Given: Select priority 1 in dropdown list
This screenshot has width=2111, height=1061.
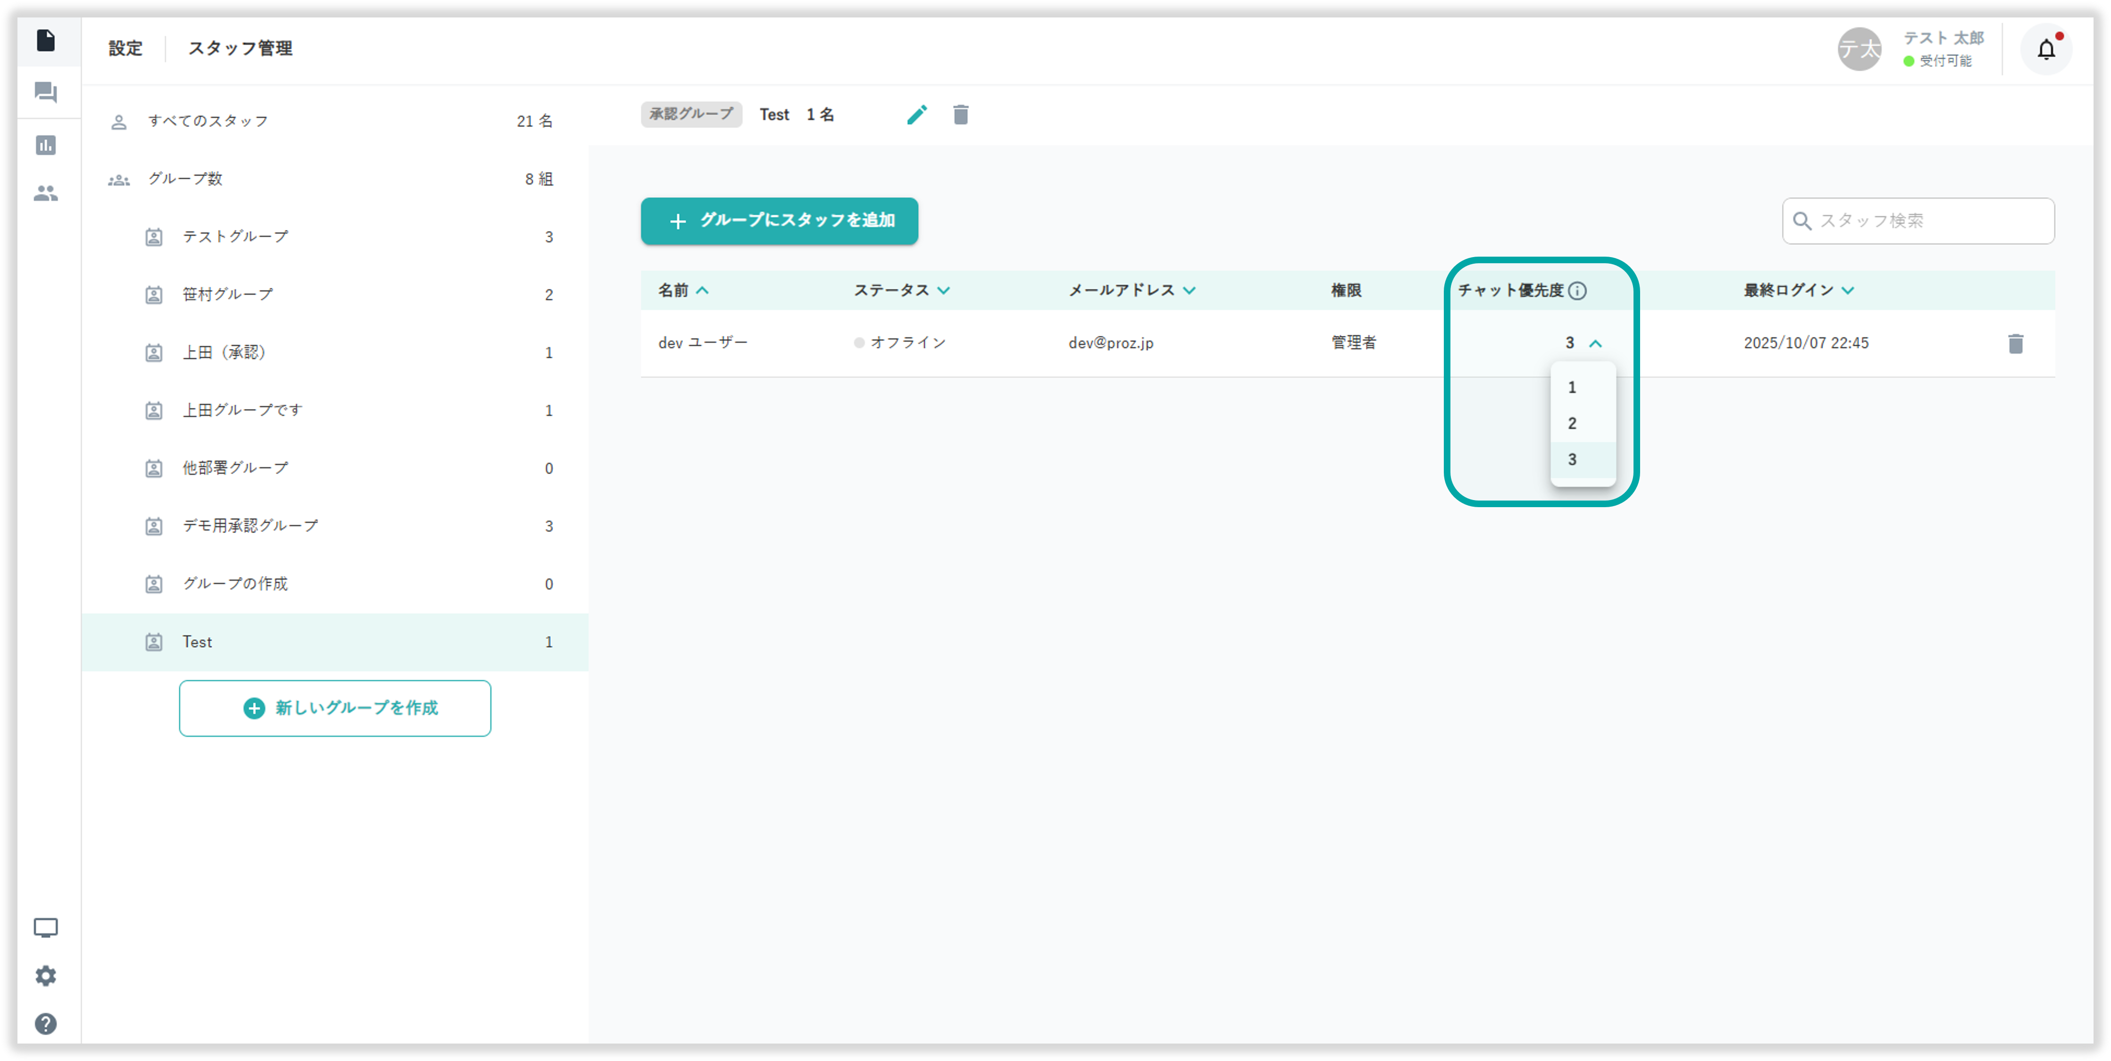Looking at the screenshot, I should click(1573, 387).
